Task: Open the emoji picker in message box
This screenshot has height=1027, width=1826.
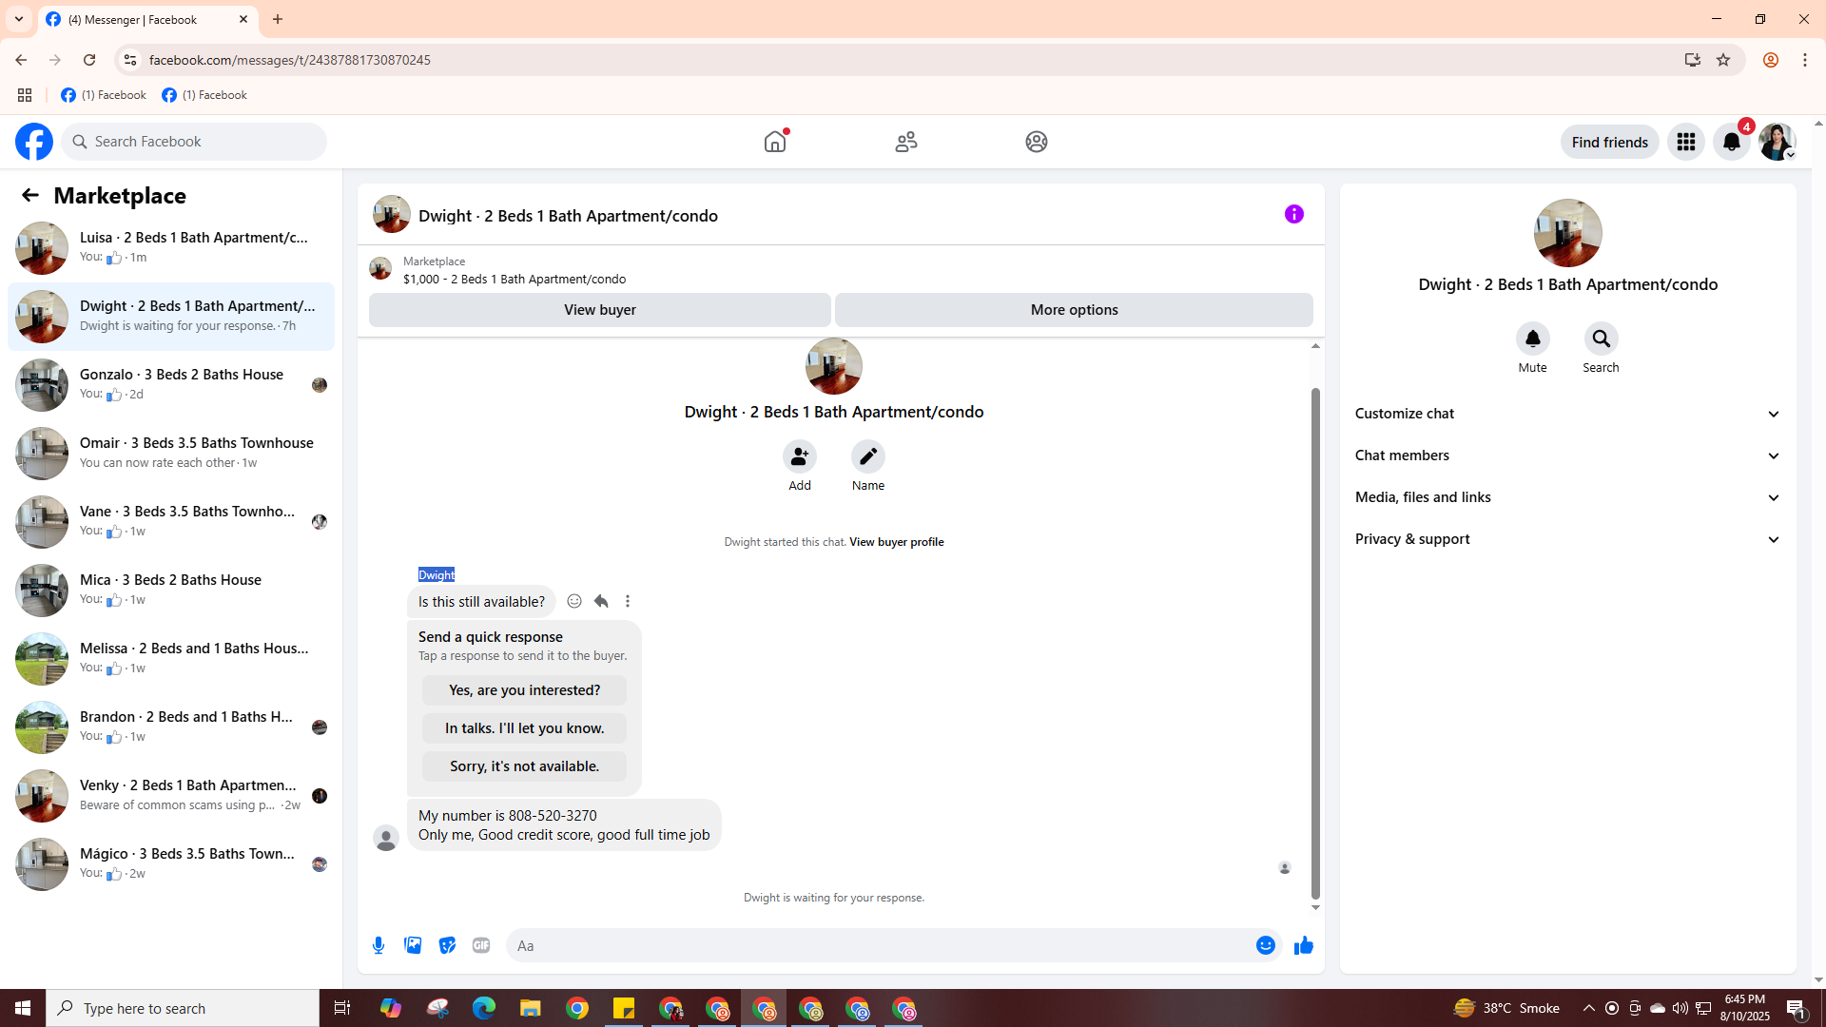Action: pyautogui.click(x=1265, y=945)
